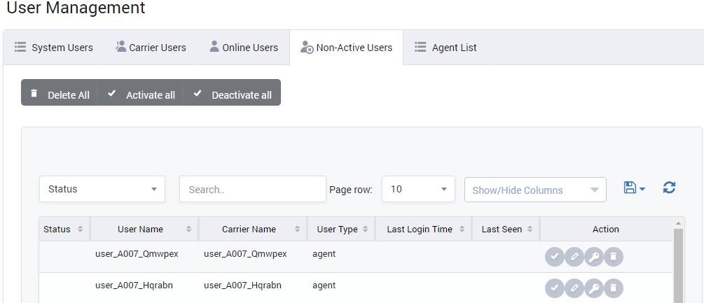The height and width of the screenshot is (303, 704).
Task: Click key icon for user_A007_Qmwpex
Action: click(x=593, y=257)
